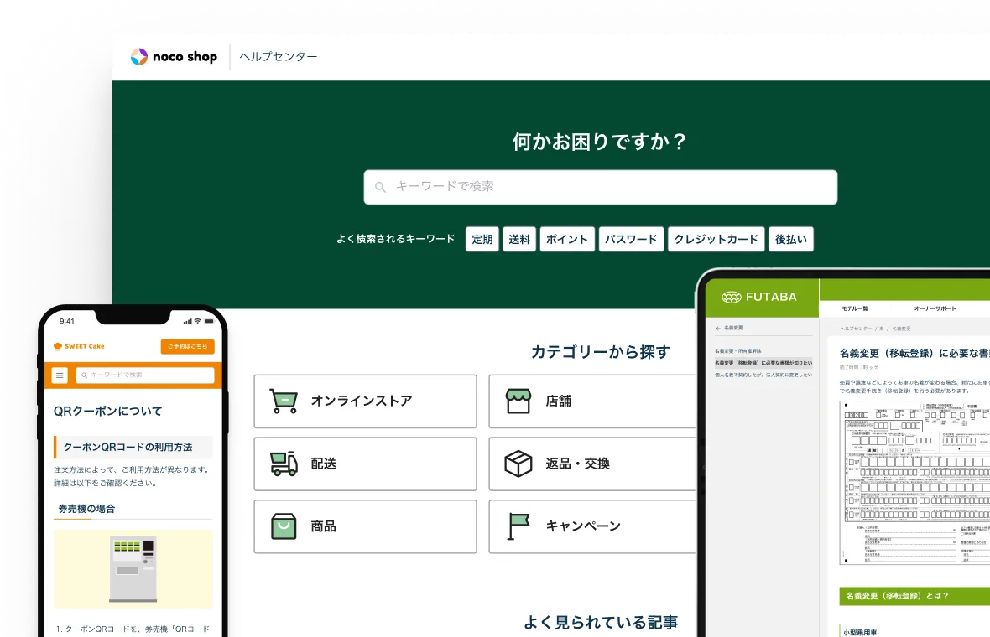Click the 店舗 storefront icon
This screenshot has width=990, height=637.
(x=520, y=401)
